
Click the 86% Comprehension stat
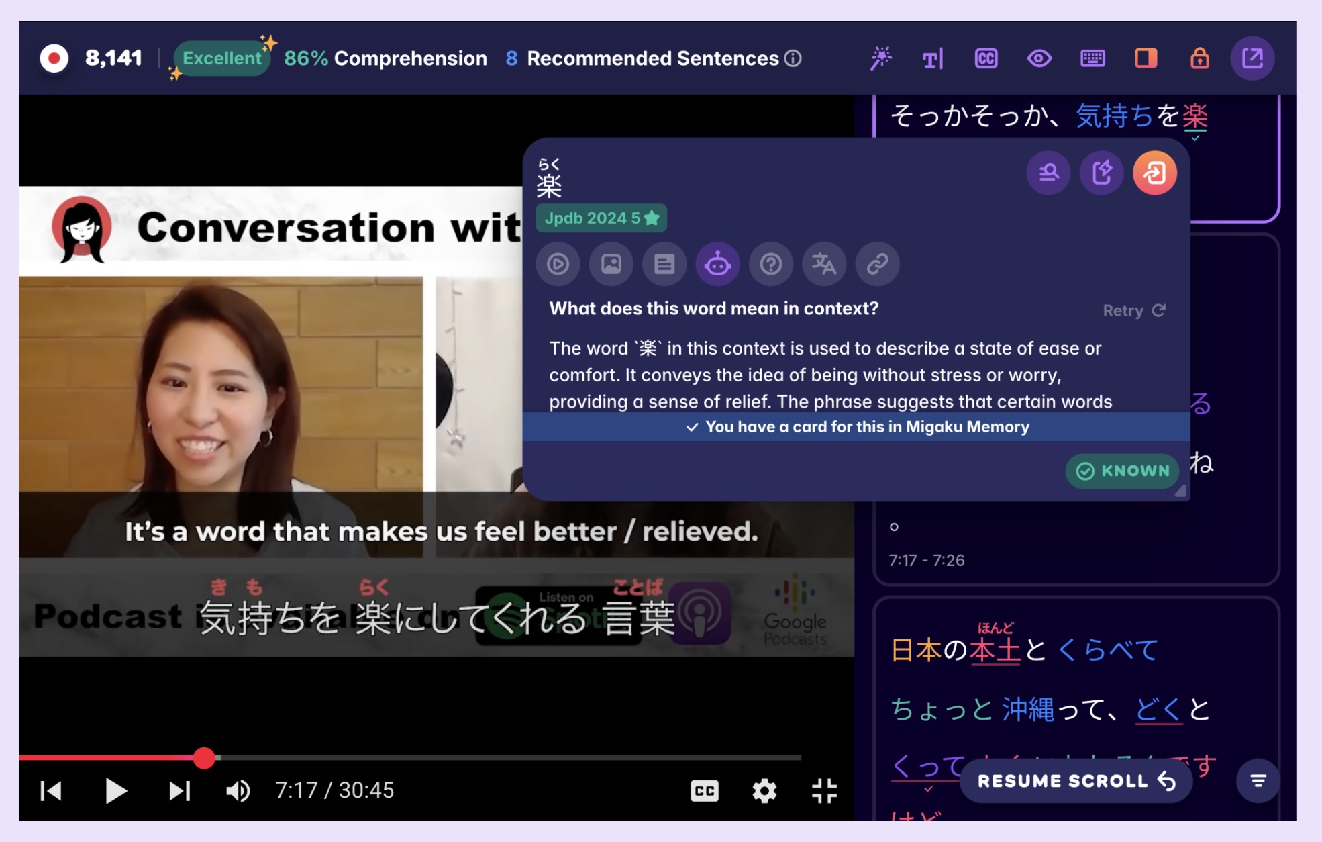click(x=385, y=58)
